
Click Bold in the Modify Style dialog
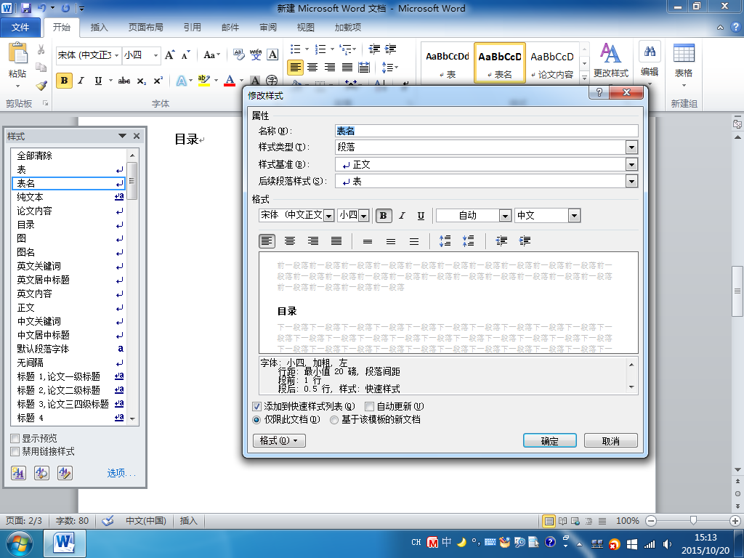(x=384, y=215)
